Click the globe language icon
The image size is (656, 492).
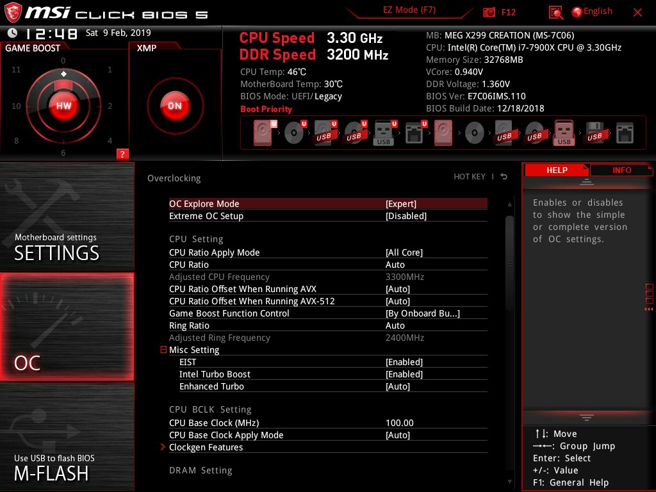pos(577,12)
